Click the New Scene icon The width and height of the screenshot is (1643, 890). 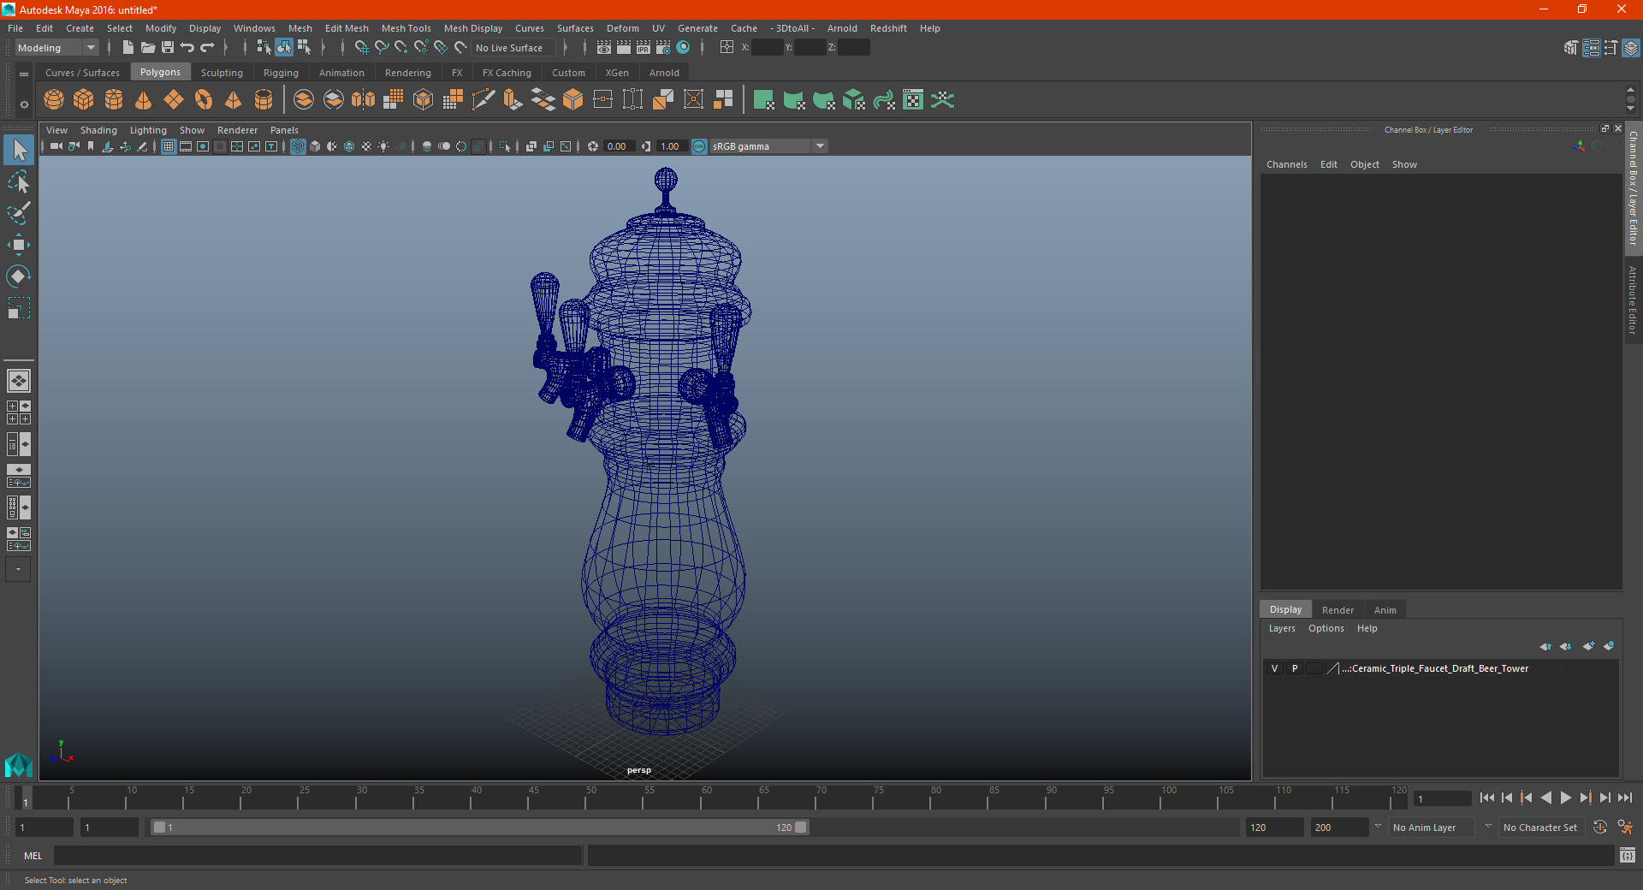pyautogui.click(x=128, y=48)
